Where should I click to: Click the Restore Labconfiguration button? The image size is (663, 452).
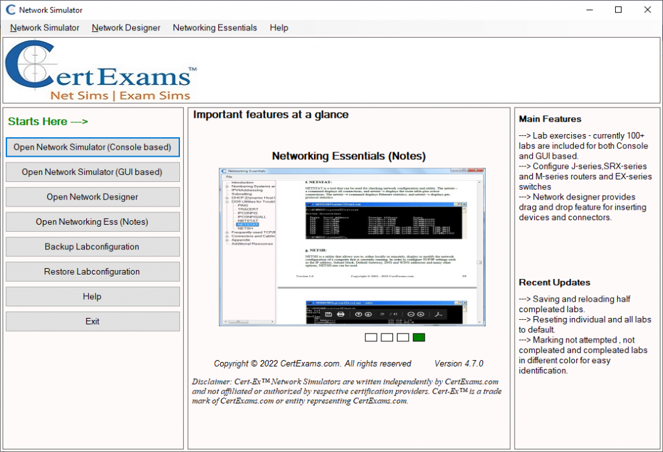pos(93,271)
